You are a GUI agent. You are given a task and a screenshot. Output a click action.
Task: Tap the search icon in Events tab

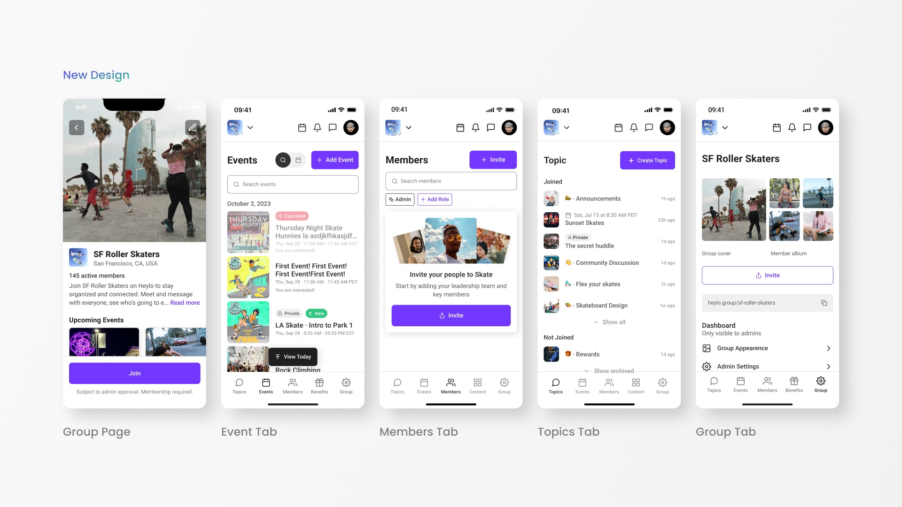281,160
